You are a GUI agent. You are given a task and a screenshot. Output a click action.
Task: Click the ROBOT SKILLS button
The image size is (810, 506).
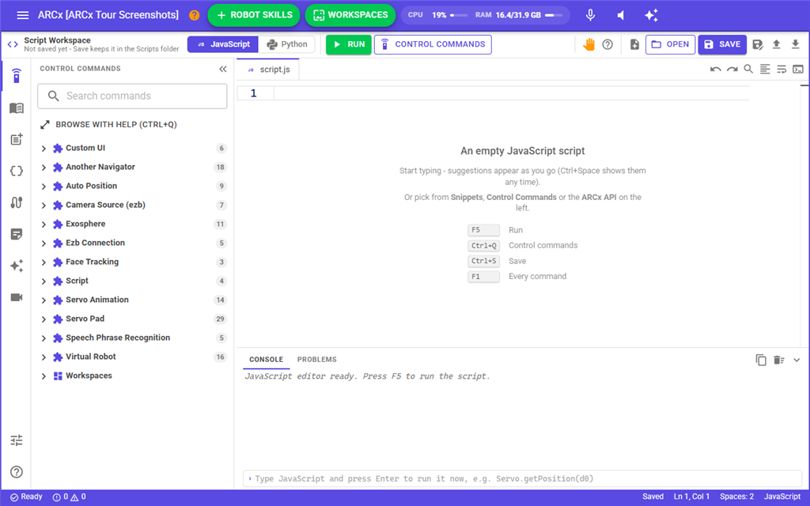(254, 15)
